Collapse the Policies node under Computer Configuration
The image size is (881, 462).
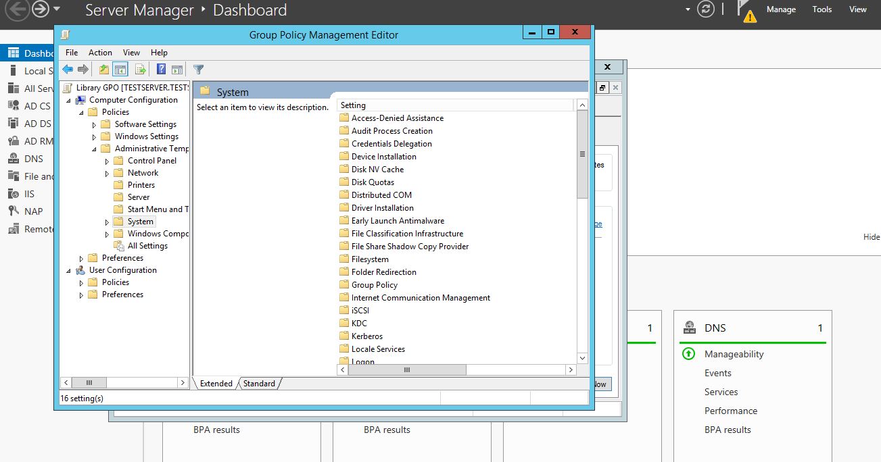point(81,112)
